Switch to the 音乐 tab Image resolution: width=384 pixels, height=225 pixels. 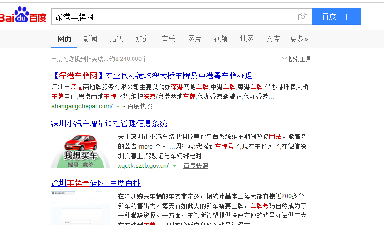168,39
